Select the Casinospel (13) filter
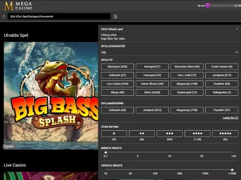This screenshot has width=241, height=180. (187, 92)
